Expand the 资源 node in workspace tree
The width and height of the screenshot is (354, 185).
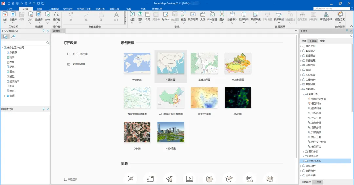[5, 96]
